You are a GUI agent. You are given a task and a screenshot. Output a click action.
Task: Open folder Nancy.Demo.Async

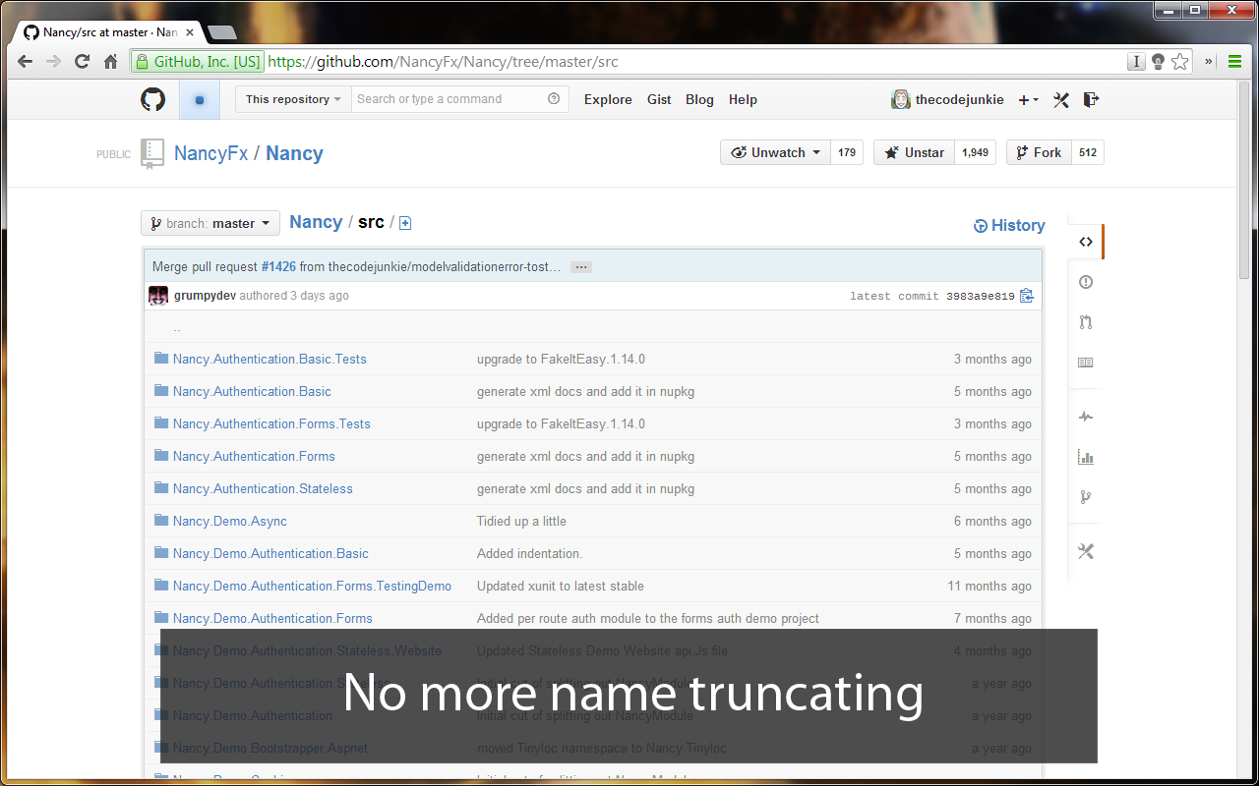(x=230, y=521)
